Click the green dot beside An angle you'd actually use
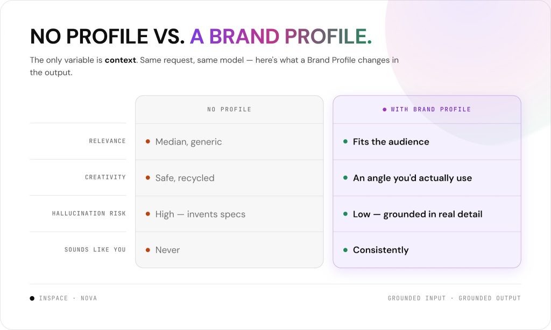 coord(345,178)
